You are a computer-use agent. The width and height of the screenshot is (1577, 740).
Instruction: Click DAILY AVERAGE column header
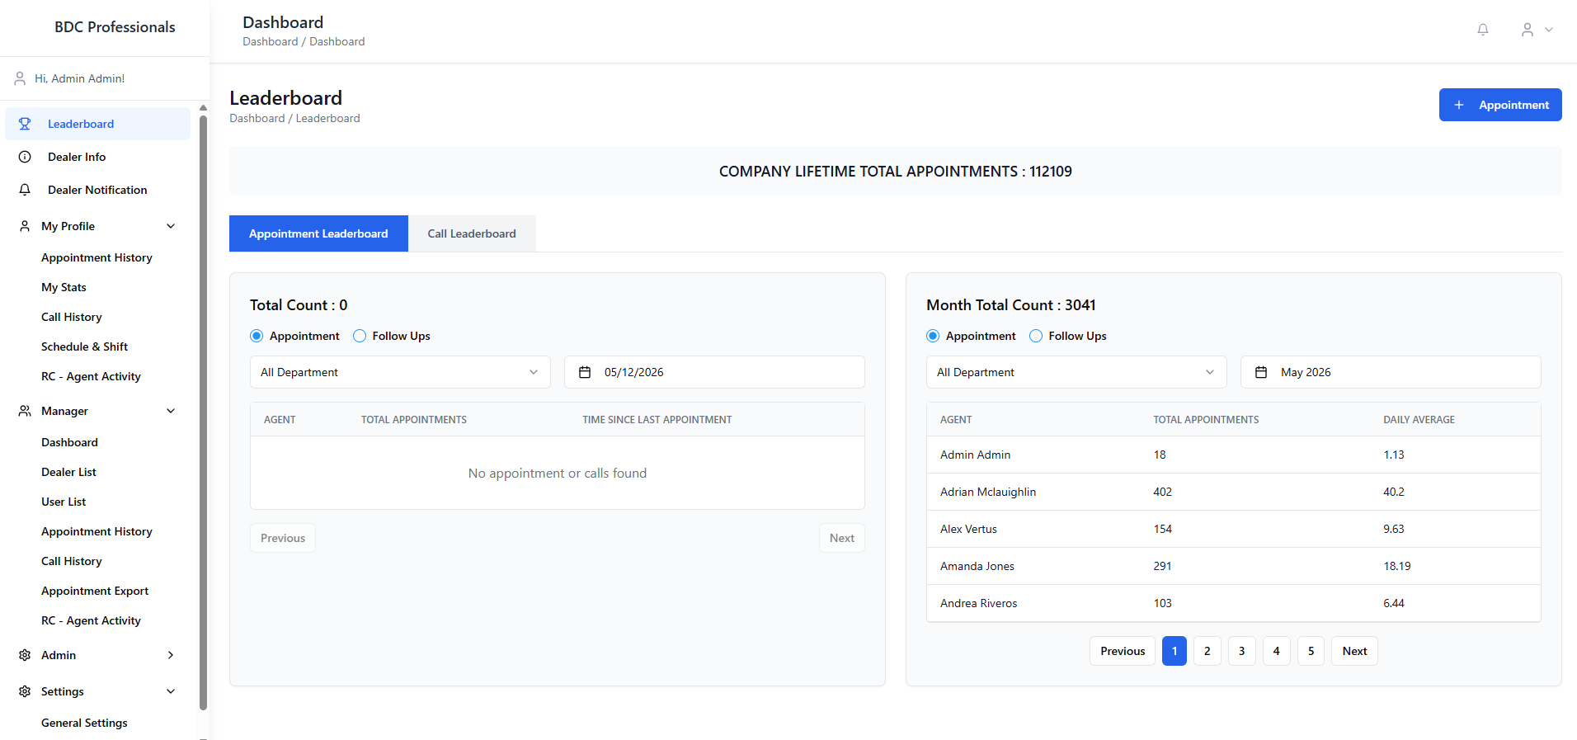1419,420
